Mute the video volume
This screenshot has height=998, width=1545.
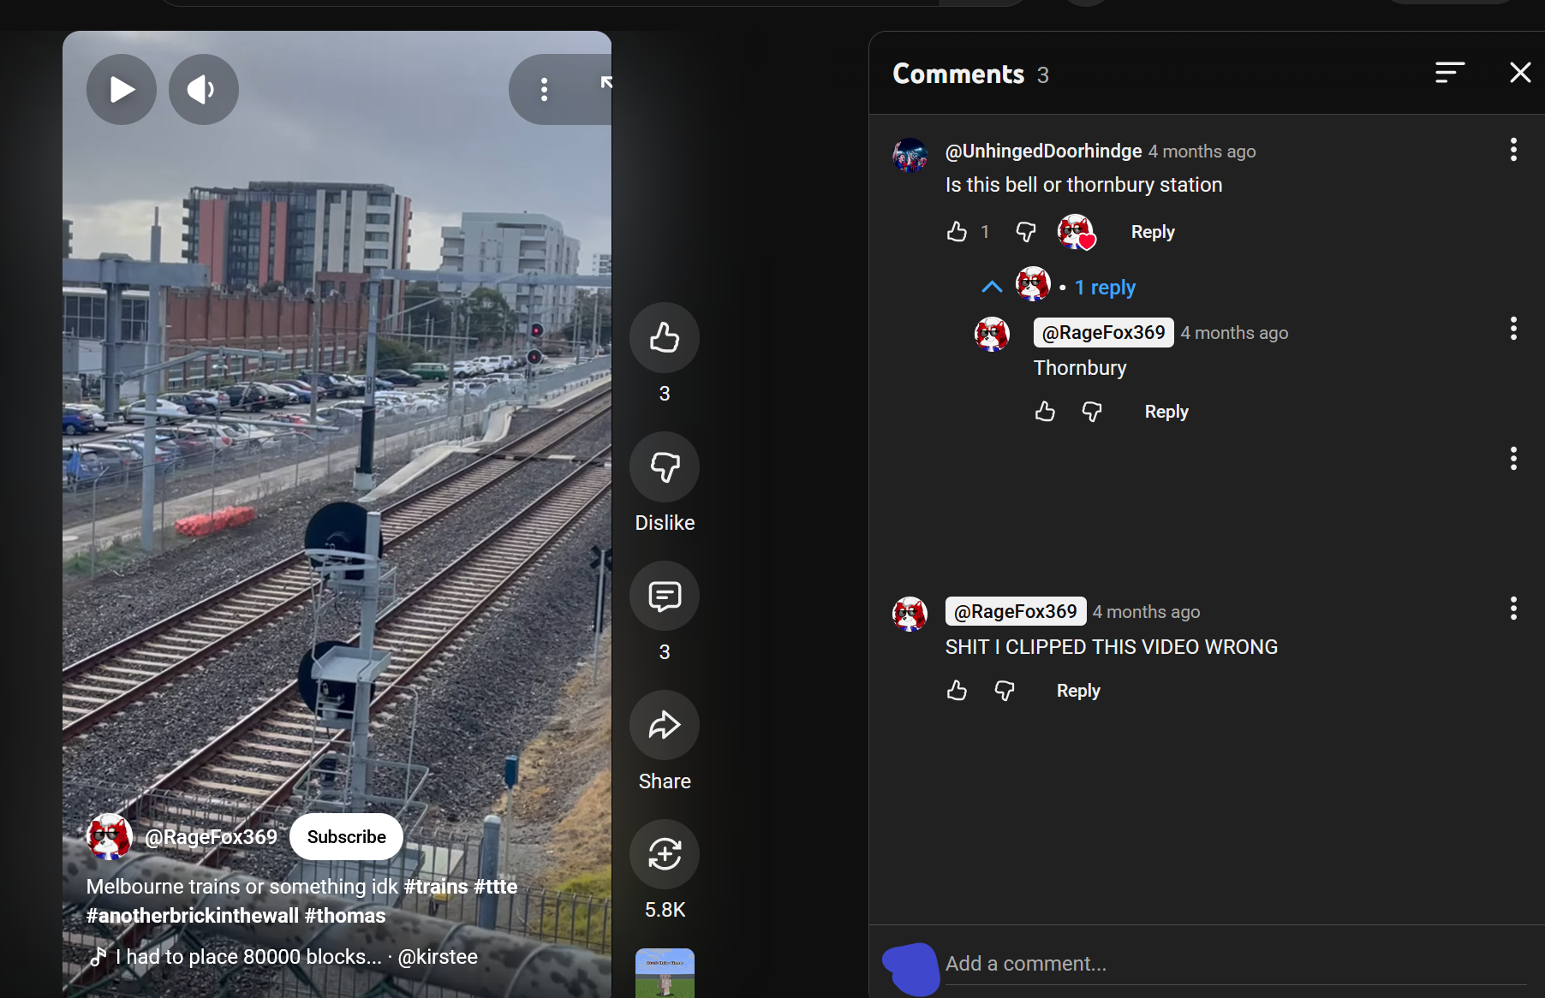203,90
